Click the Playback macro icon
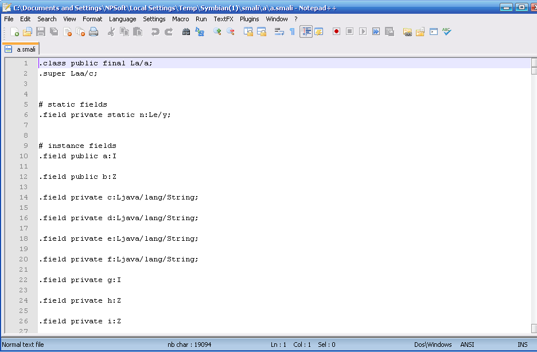 coord(363,32)
